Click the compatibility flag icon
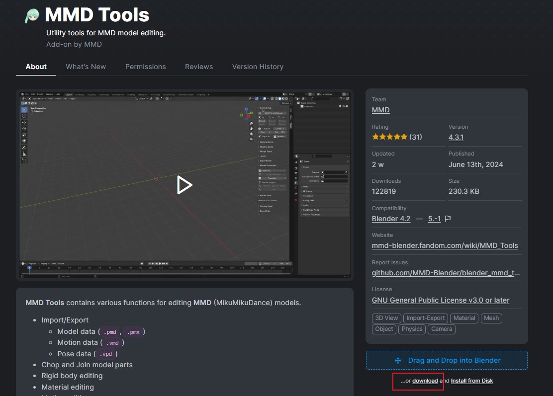Screen dimensions: 553x396 click(x=448, y=219)
